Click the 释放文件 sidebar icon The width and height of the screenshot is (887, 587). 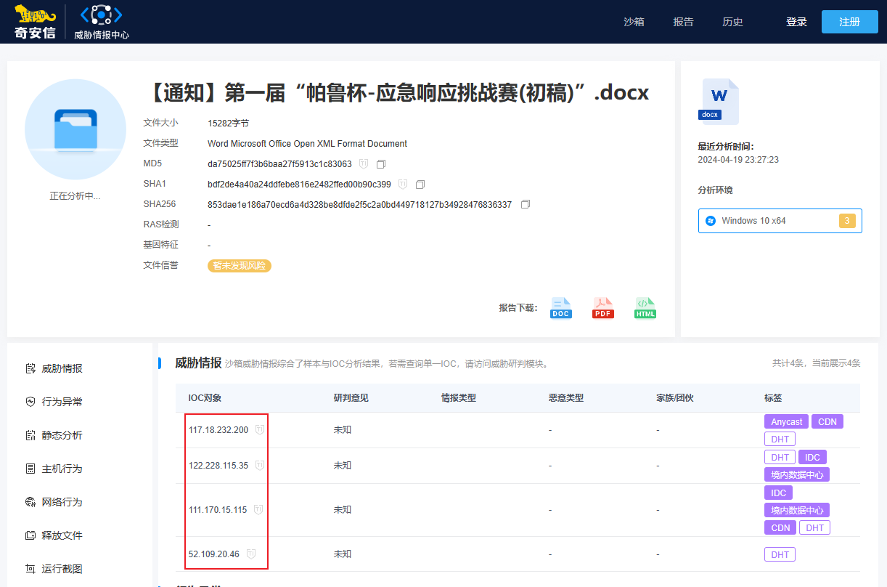coord(30,535)
